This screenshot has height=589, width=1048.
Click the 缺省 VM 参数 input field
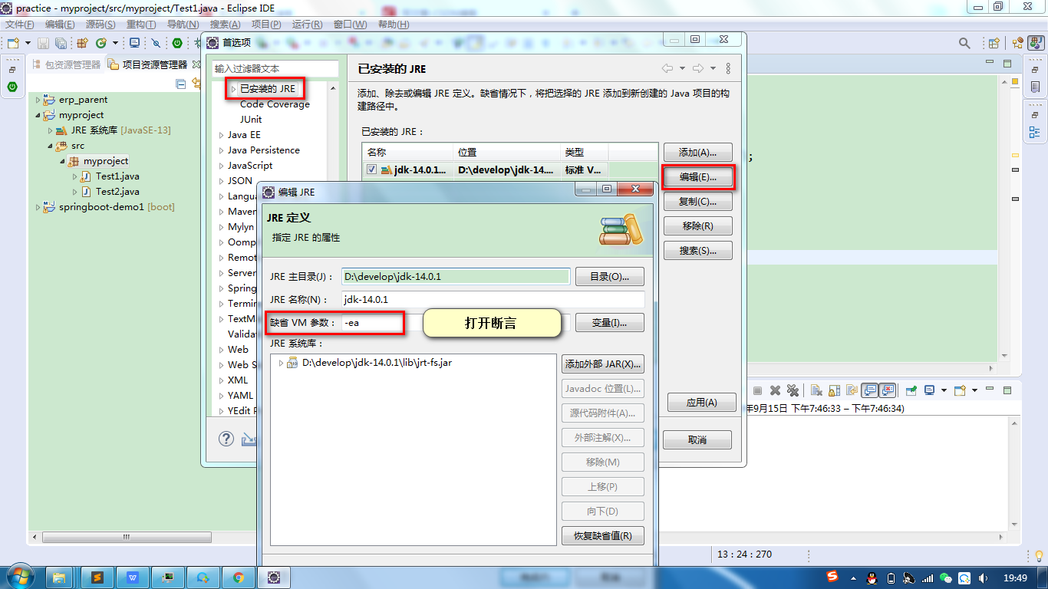point(456,323)
